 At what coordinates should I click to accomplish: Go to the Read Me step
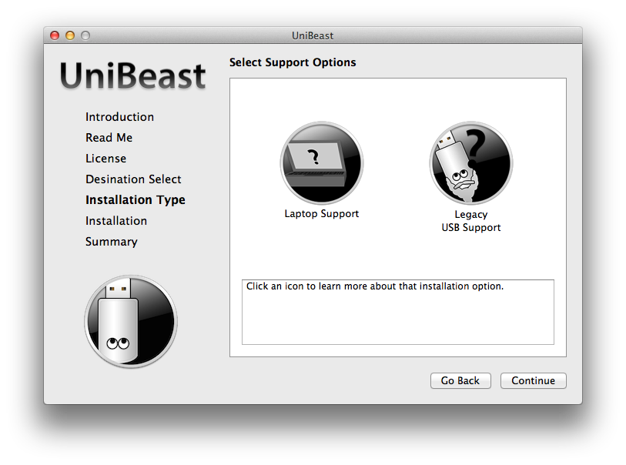(x=109, y=138)
